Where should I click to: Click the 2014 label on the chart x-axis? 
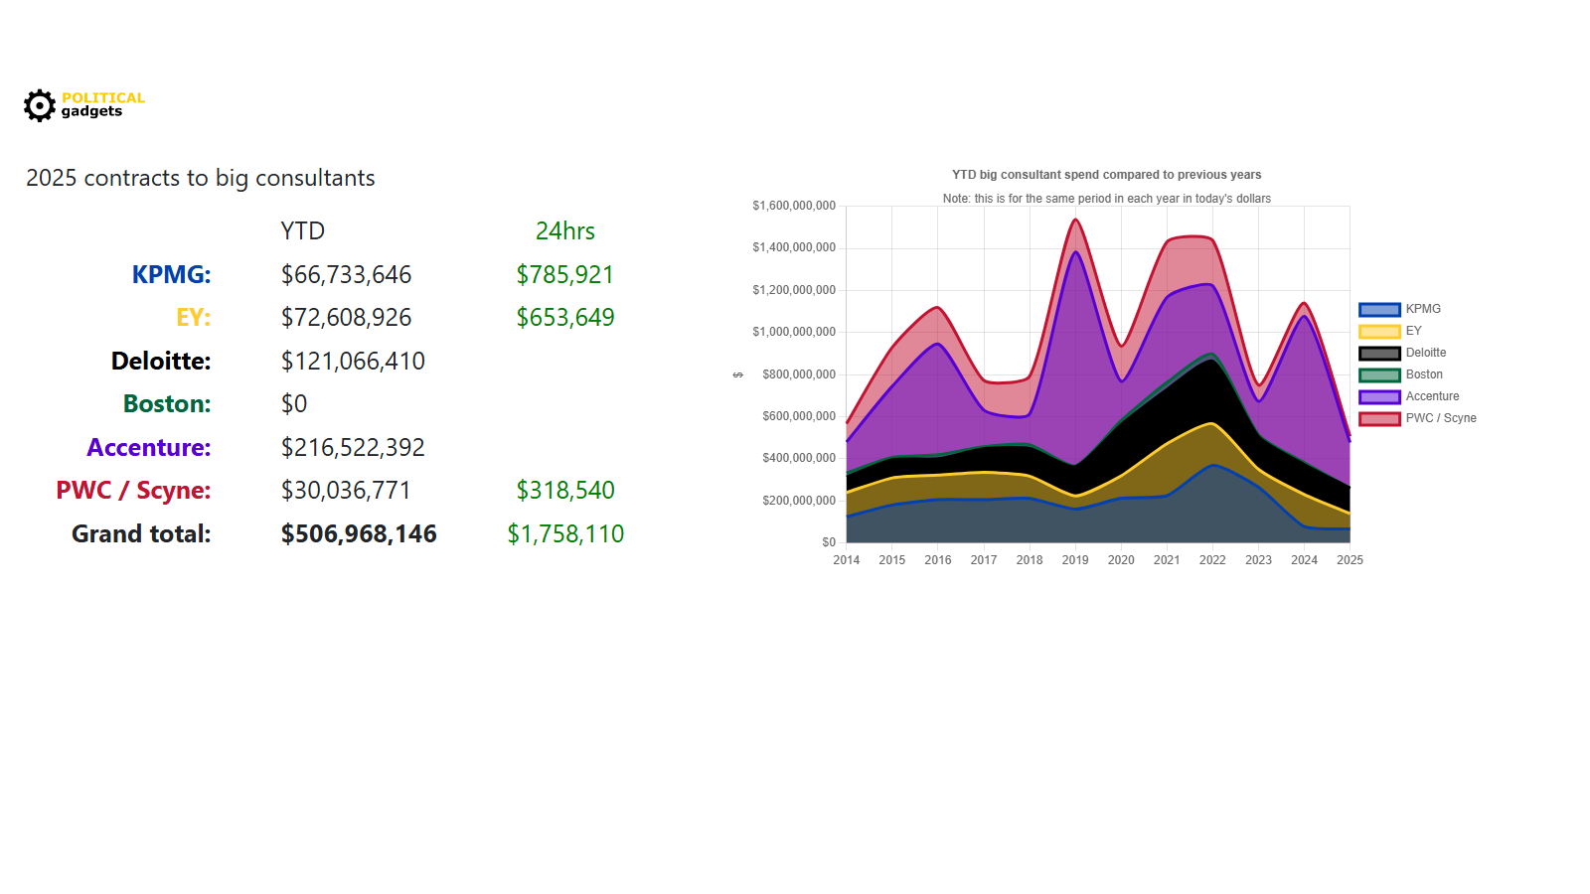pos(847,560)
